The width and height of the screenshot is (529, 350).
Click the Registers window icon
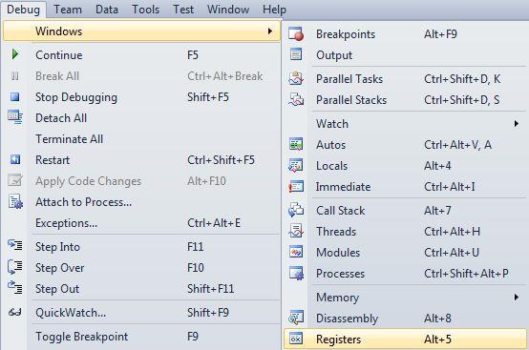(296, 339)
